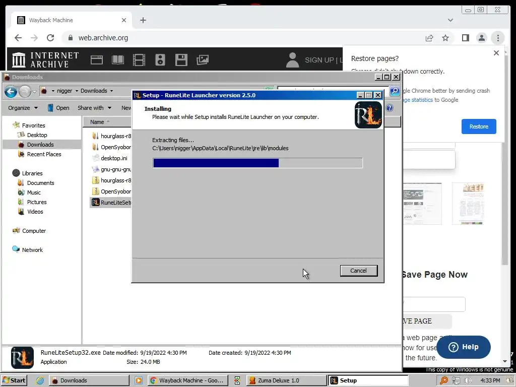Open the Windows Start menu
This screenshot has height=387, width=516.
pos(14,380)
